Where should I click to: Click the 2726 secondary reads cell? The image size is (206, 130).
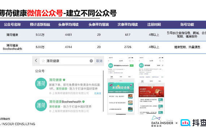[128, 47]
